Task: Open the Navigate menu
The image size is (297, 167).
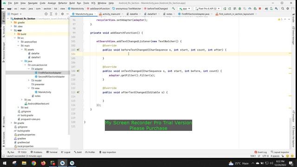Action: (x=32, y=3)
